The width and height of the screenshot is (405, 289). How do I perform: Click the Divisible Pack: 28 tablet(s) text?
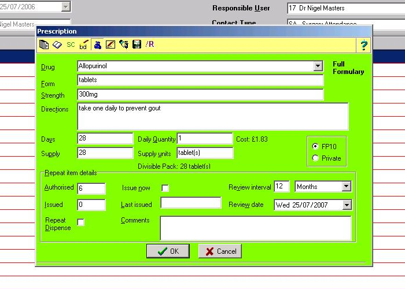click(174, 166)
